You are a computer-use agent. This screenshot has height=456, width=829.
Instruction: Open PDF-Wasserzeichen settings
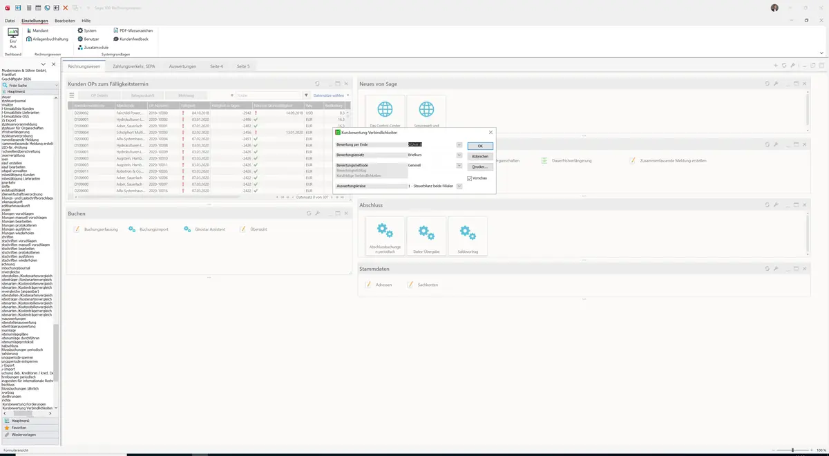pyautogui.click(x=133, y=30)
